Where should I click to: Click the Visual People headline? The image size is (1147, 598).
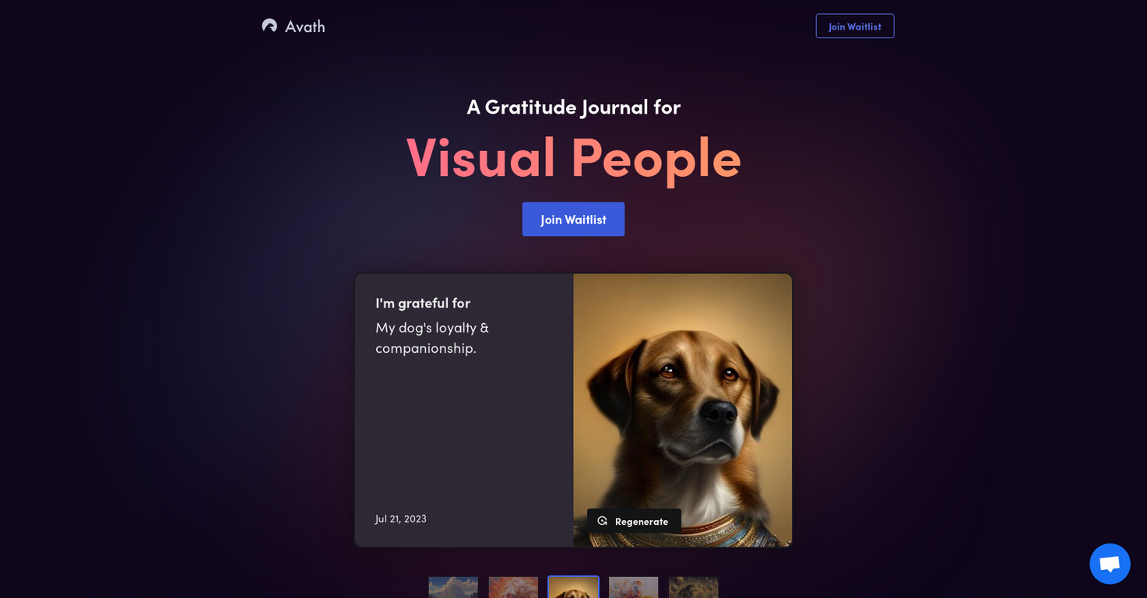point(573,157)
